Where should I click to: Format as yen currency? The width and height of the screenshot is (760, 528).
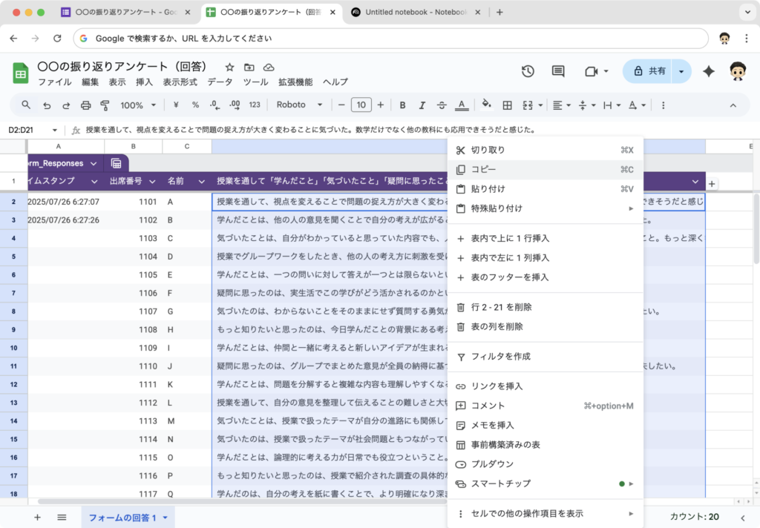point(176,105)
